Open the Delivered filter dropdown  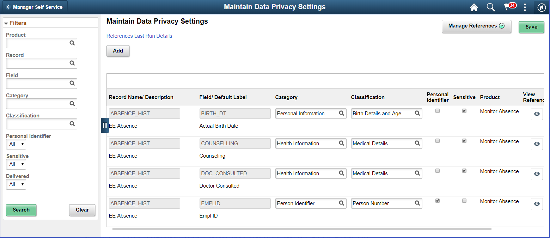click(x=16, y=184)
